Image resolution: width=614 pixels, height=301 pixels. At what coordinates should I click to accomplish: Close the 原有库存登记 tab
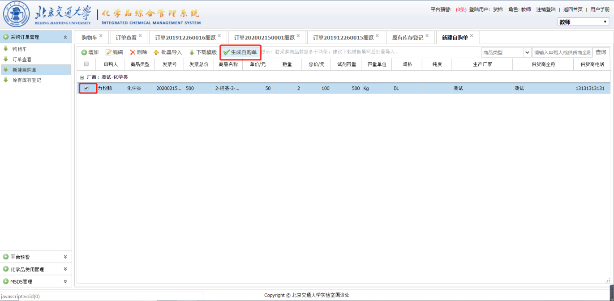pos(427,36)
